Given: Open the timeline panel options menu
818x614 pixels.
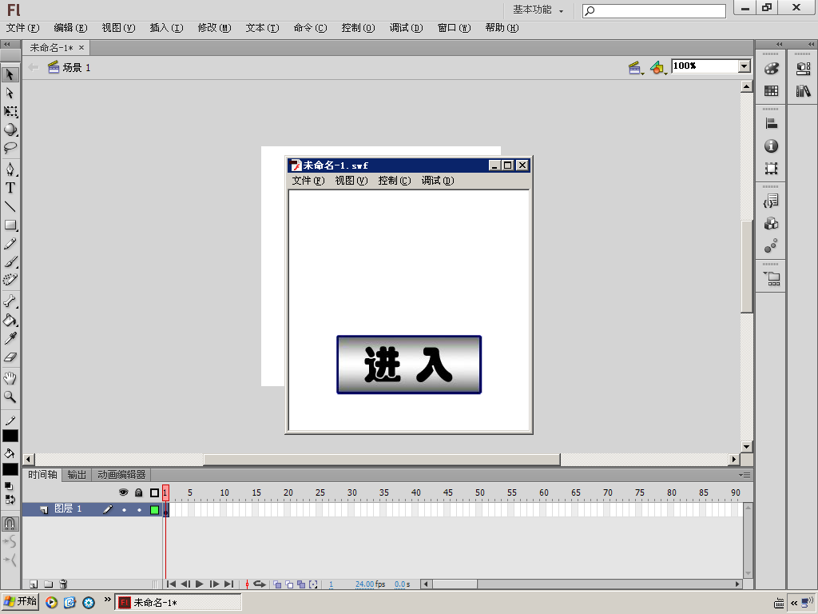Looking at the screenshot, I should tap(745, 475).
